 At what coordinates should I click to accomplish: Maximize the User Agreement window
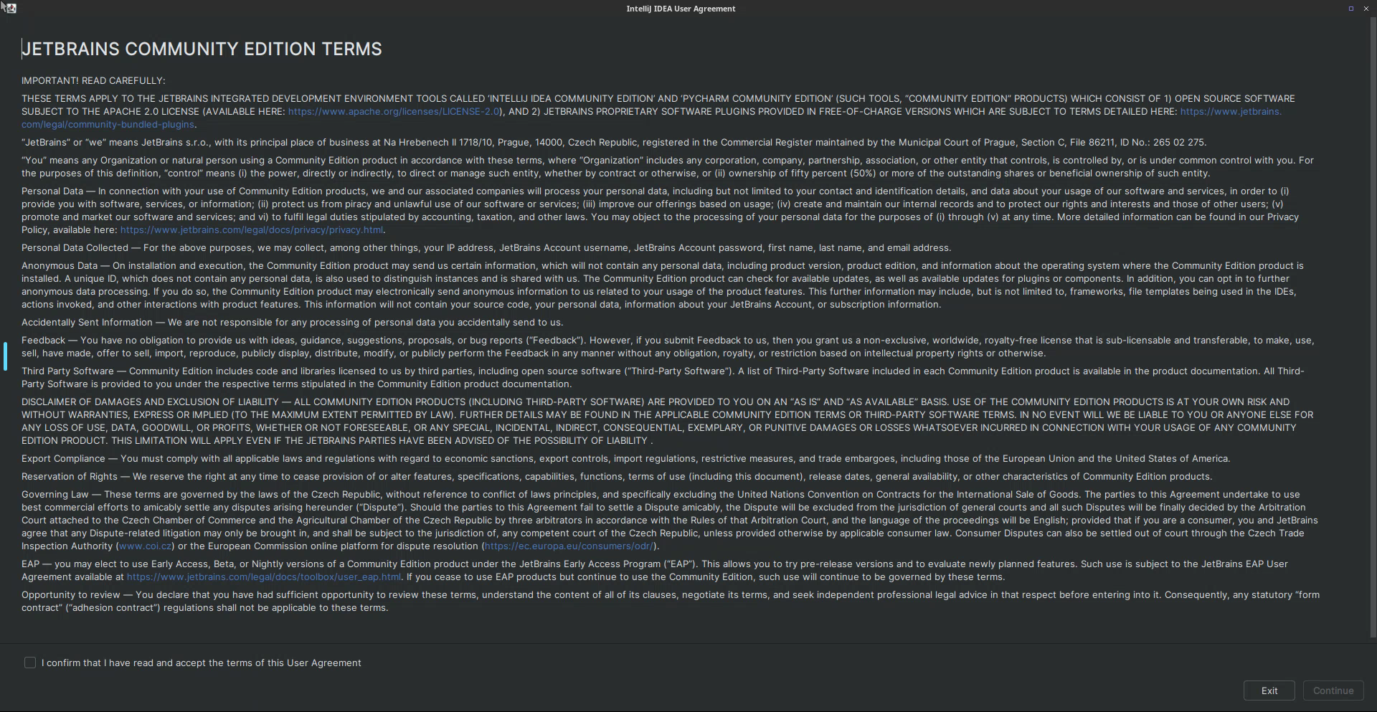pyautogui.click(x=1350, y=9)
